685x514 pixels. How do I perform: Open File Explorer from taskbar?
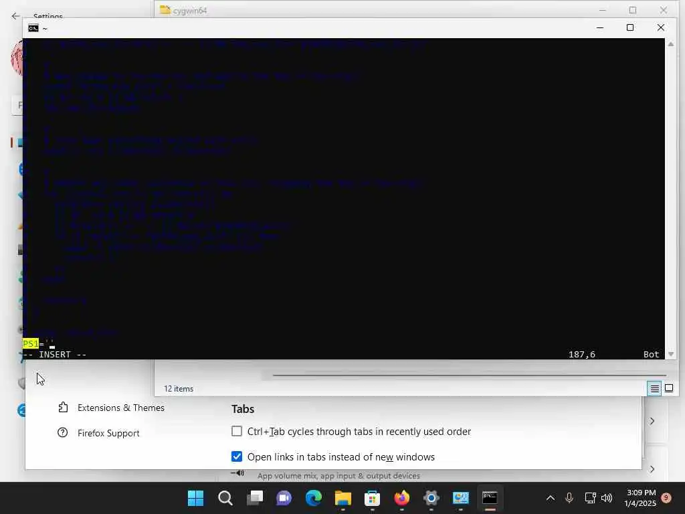click(x=343, y=498)
